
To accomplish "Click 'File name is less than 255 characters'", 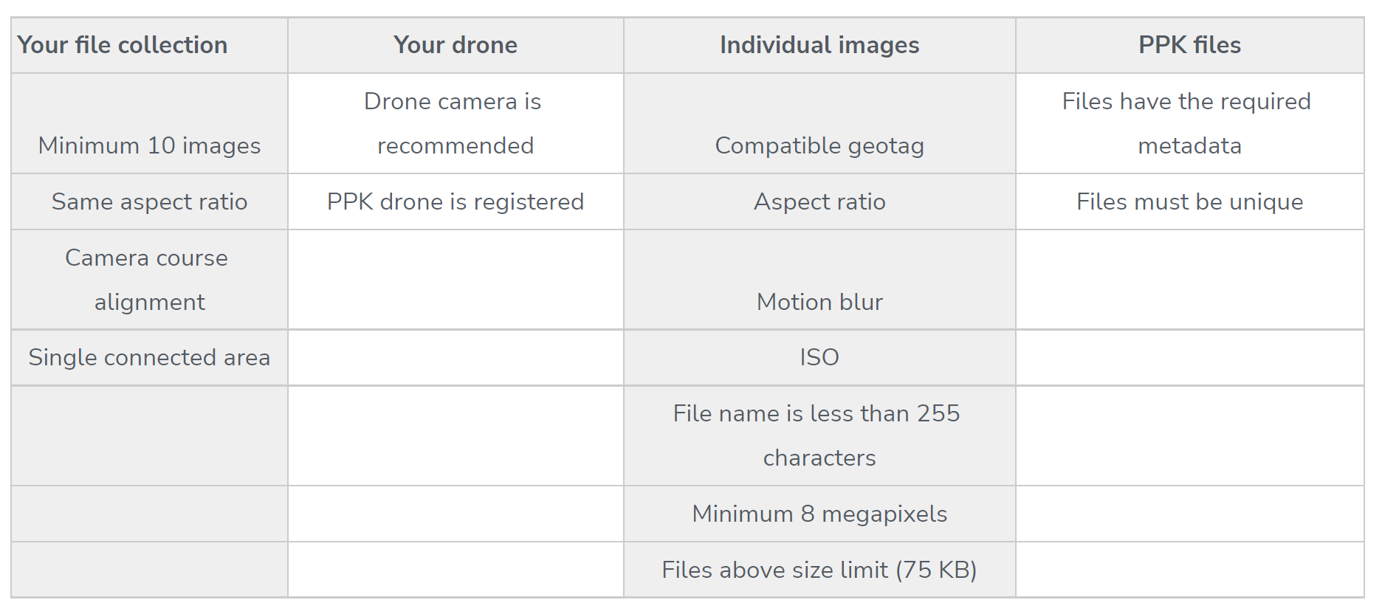I will click(818, 435).
